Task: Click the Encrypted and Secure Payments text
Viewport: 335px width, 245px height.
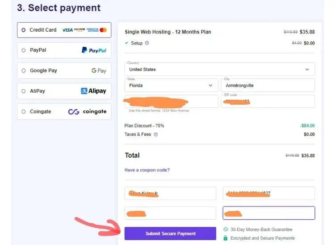Action: click(x=263, y=238)
